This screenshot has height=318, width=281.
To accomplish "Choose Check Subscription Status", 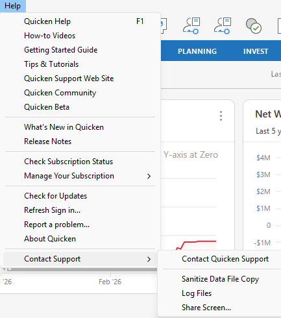I will click(80, 162).
